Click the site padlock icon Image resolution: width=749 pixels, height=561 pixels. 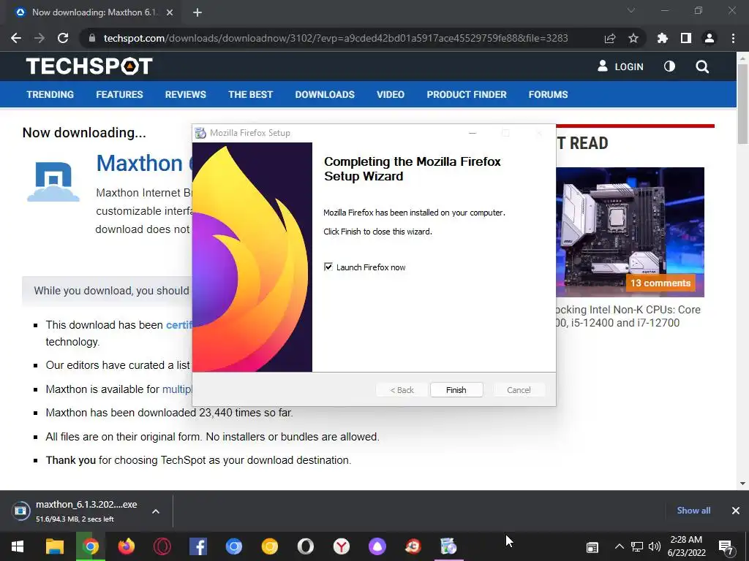click(92, 38)
